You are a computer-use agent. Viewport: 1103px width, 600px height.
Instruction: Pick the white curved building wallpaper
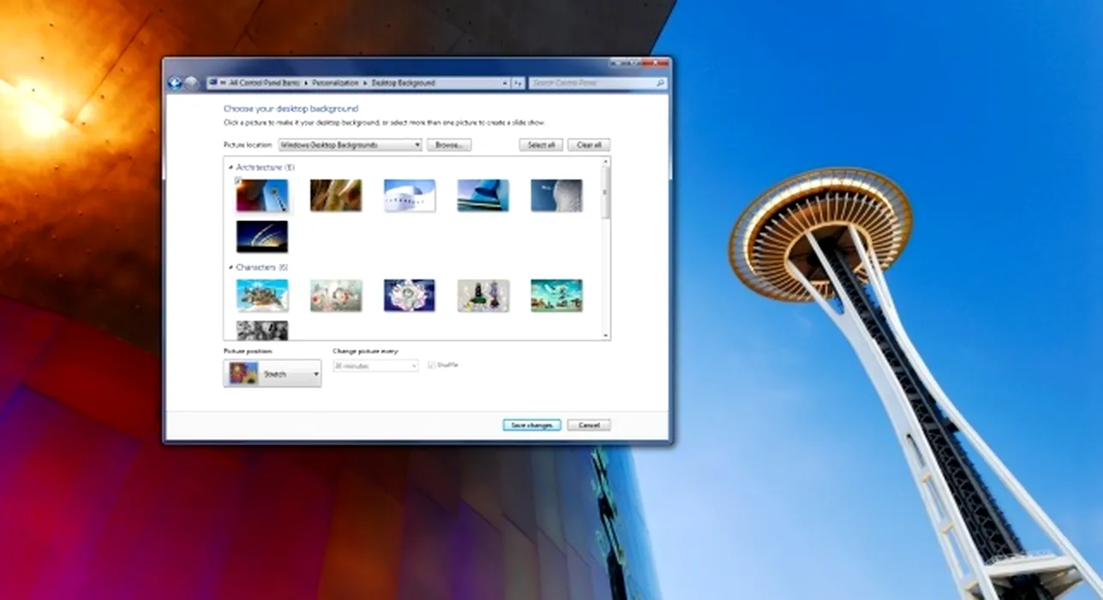(409, 195)
